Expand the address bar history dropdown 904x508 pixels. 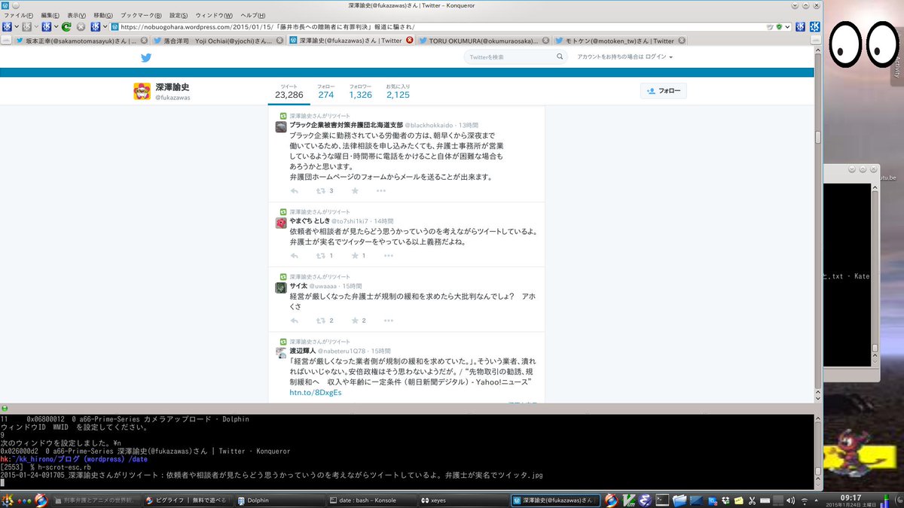tap(787, 27)
